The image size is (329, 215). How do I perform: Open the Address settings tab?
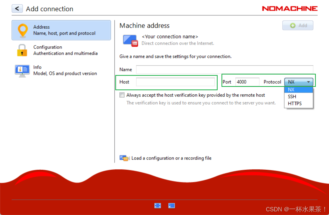61,30
